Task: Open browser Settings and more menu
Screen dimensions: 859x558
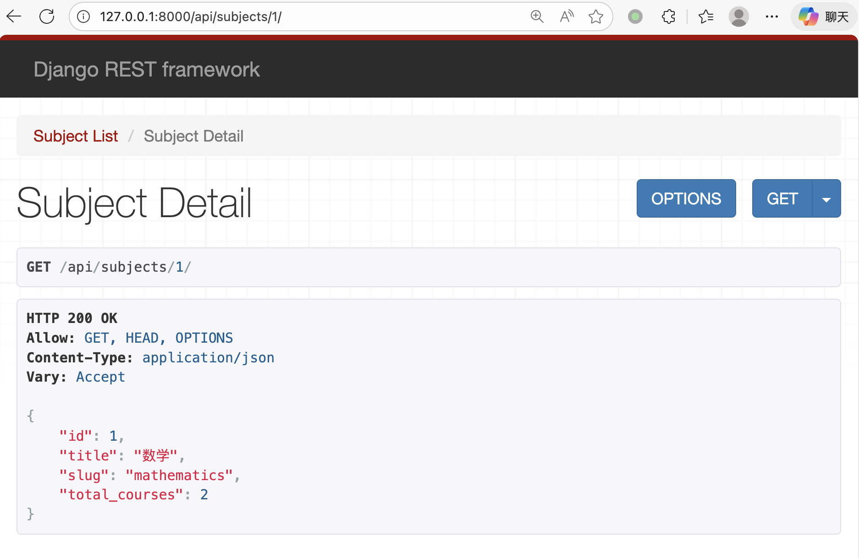Action: coord(772,17)
